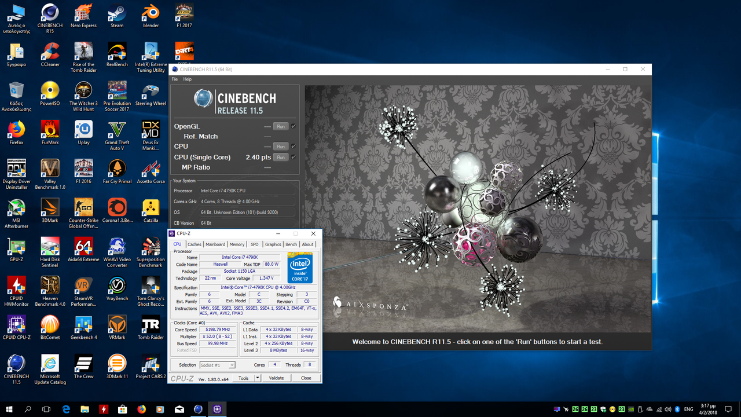
Task: Open RealBench desktop icon
Action: pyautogui.click(x=117, y=56)
